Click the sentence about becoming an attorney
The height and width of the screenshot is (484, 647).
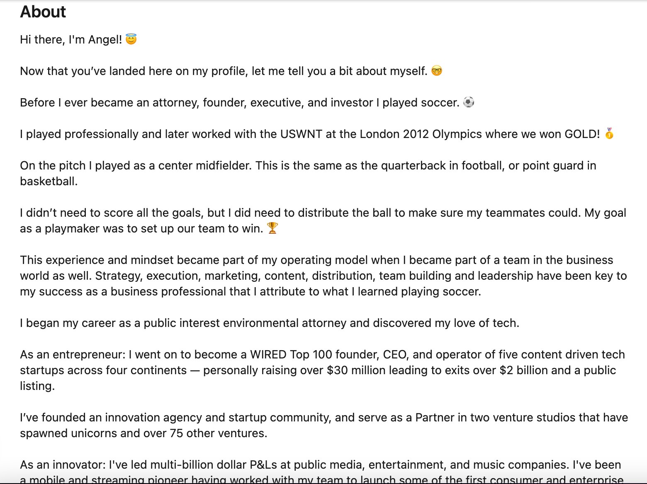(240, 103)
